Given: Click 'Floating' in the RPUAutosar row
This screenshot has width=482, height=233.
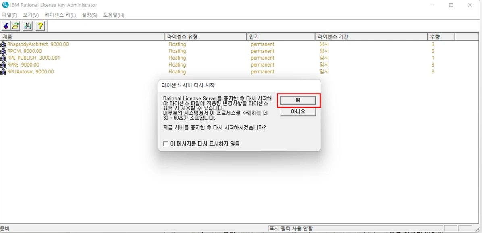Looking at the screenshot, I should click(177, 72).
